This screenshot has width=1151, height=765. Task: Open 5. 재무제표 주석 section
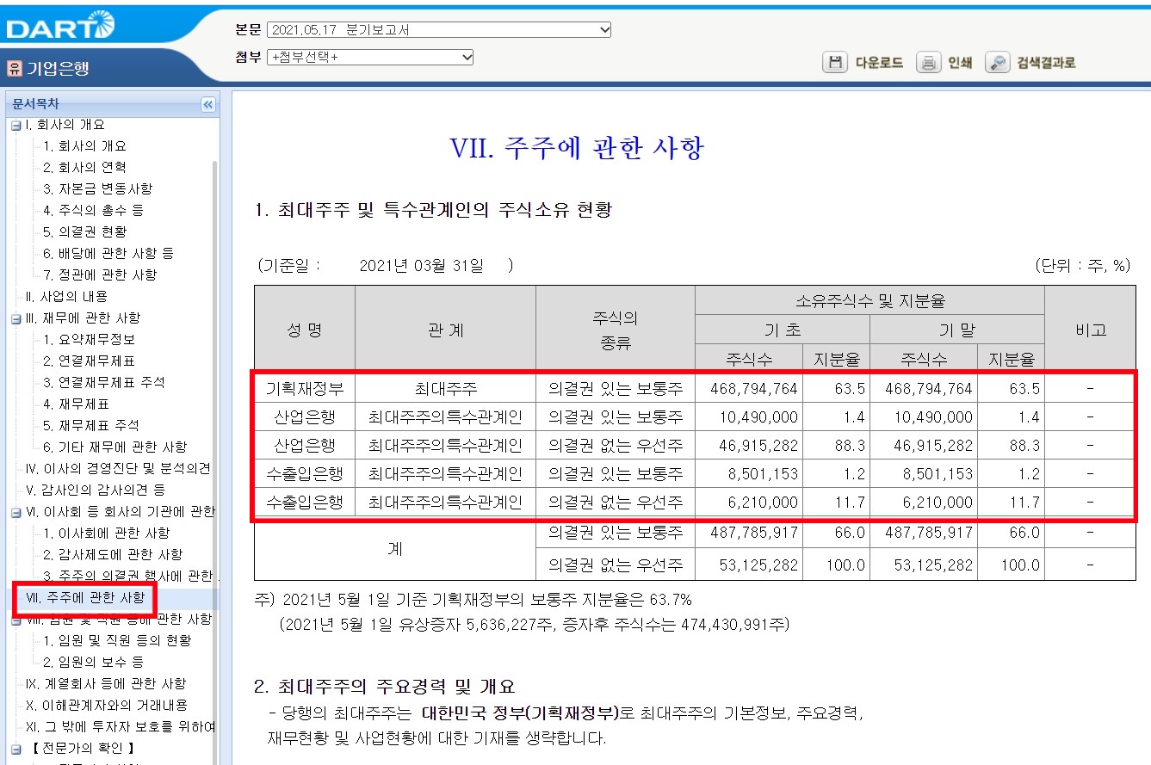point(90,426)
